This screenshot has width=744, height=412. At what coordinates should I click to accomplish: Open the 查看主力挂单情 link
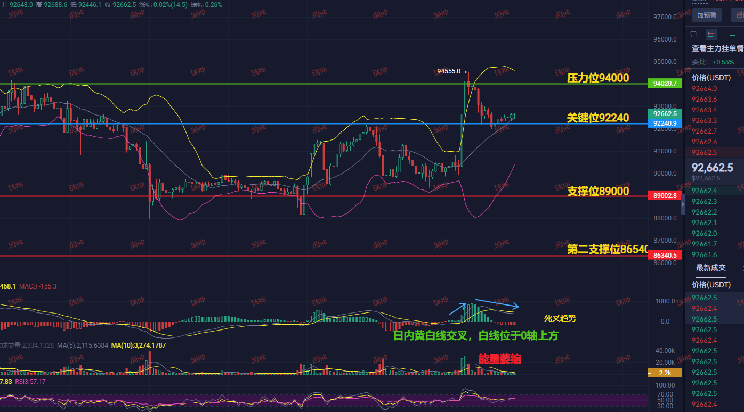coord(717,48)
